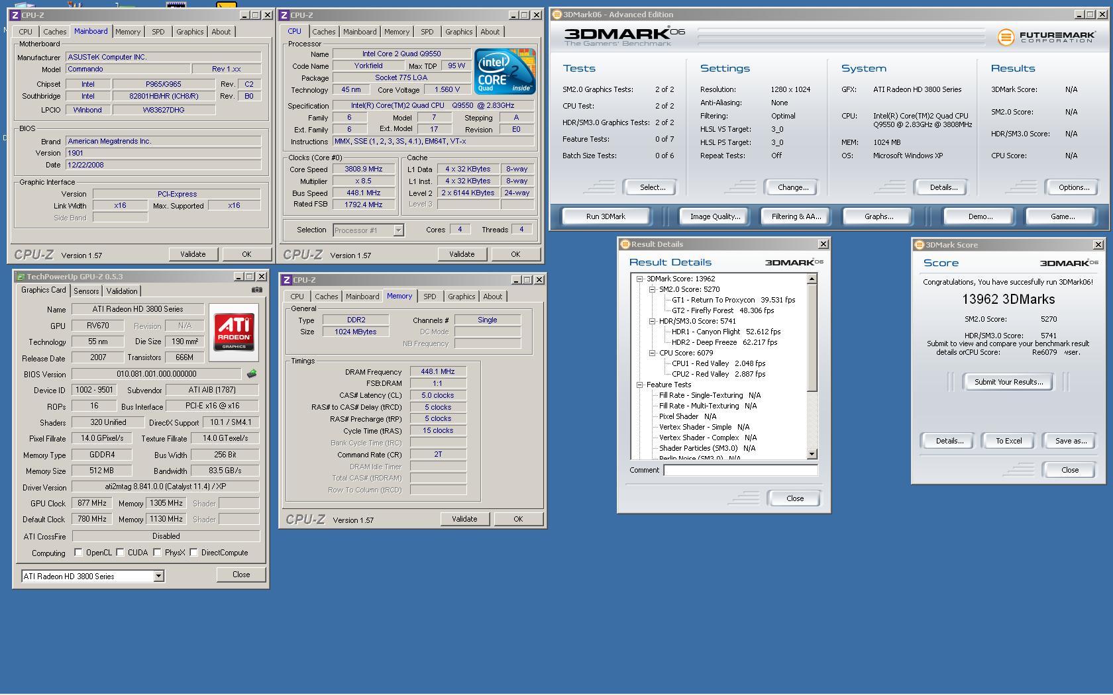Image resolution: width=1113 pixels, height=695 pixels.
Task: Click the Core Speed 3808.9 MHz value
Action: point(364,169)
